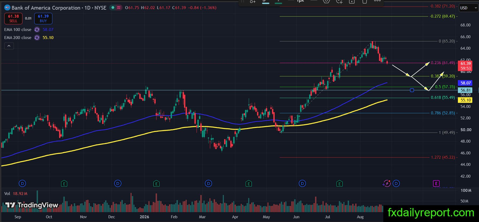Open the cyan line color picker
The width and height of the screenshot is (479, 222).
(x=266, y=2)
